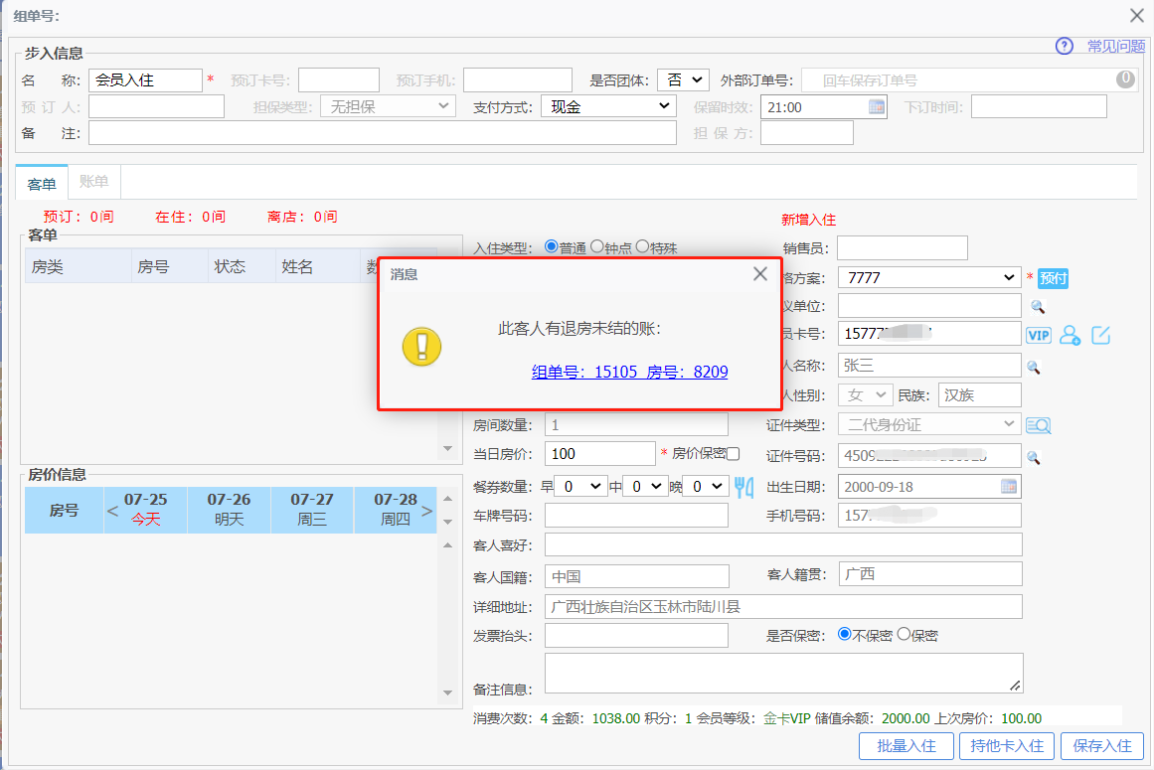Click the 状态 column header
The image size is (1154, 770).
[243, 266]
